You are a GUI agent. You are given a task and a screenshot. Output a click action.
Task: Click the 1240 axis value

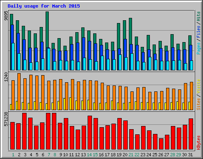[x=6, y=77]
